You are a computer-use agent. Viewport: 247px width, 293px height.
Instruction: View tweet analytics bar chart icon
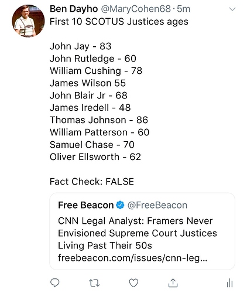pyautogui.click(x=229, y=283)
